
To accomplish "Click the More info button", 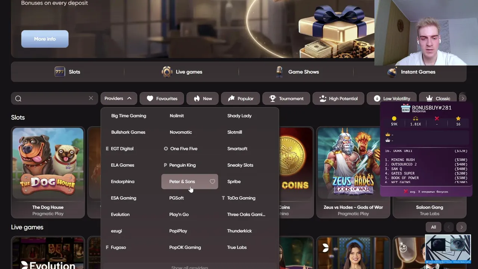I will (x=45, y=39).
